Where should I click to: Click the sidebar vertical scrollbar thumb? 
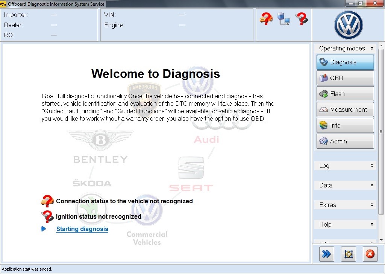[x=381, y=131]
